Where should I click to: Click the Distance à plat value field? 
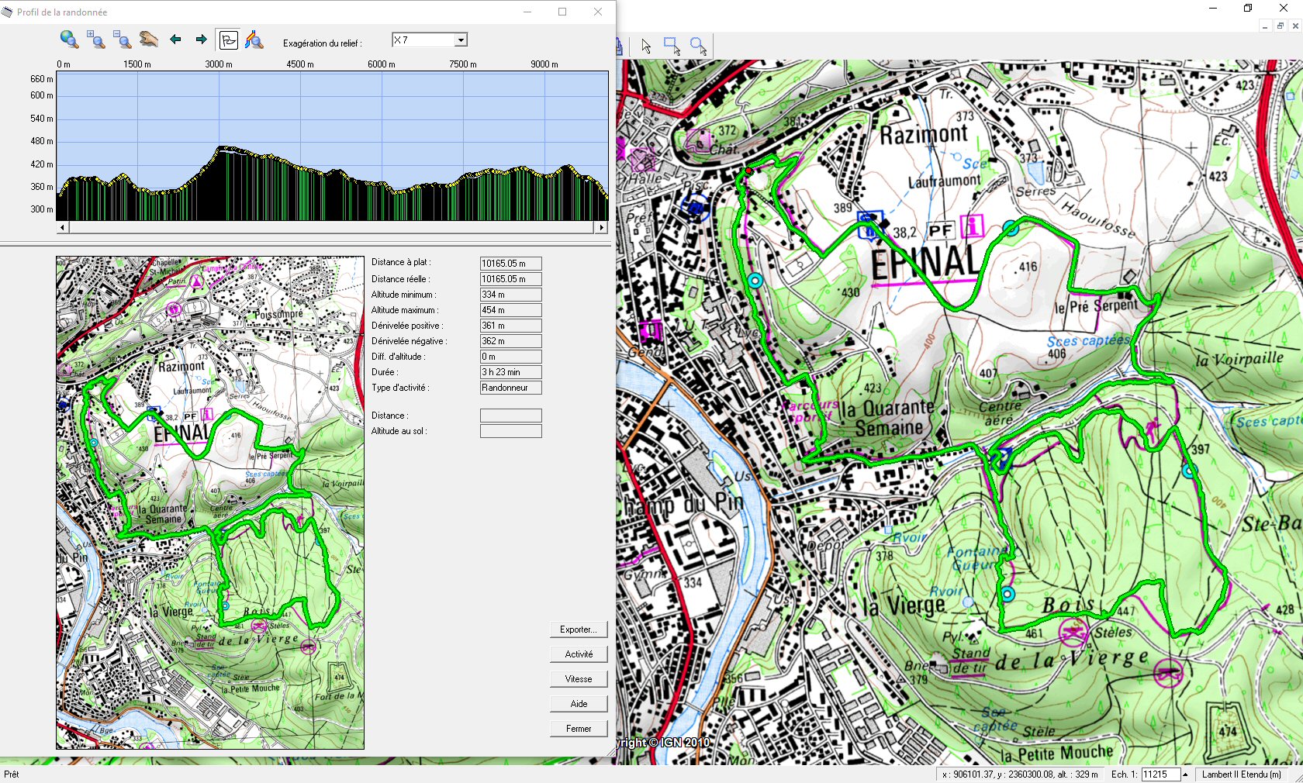pos(510,264)
